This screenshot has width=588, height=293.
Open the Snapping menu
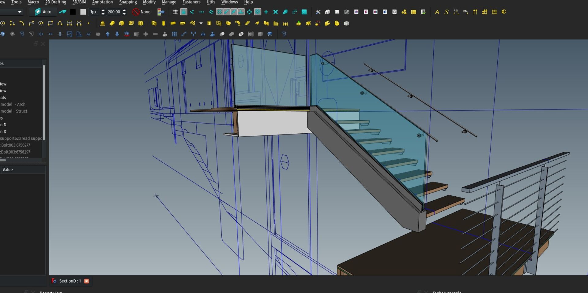pos(128,2)
